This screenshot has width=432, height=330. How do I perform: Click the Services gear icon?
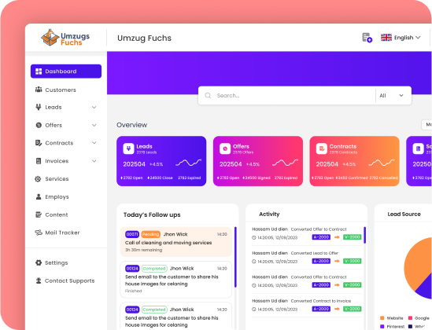click(38, 179)
